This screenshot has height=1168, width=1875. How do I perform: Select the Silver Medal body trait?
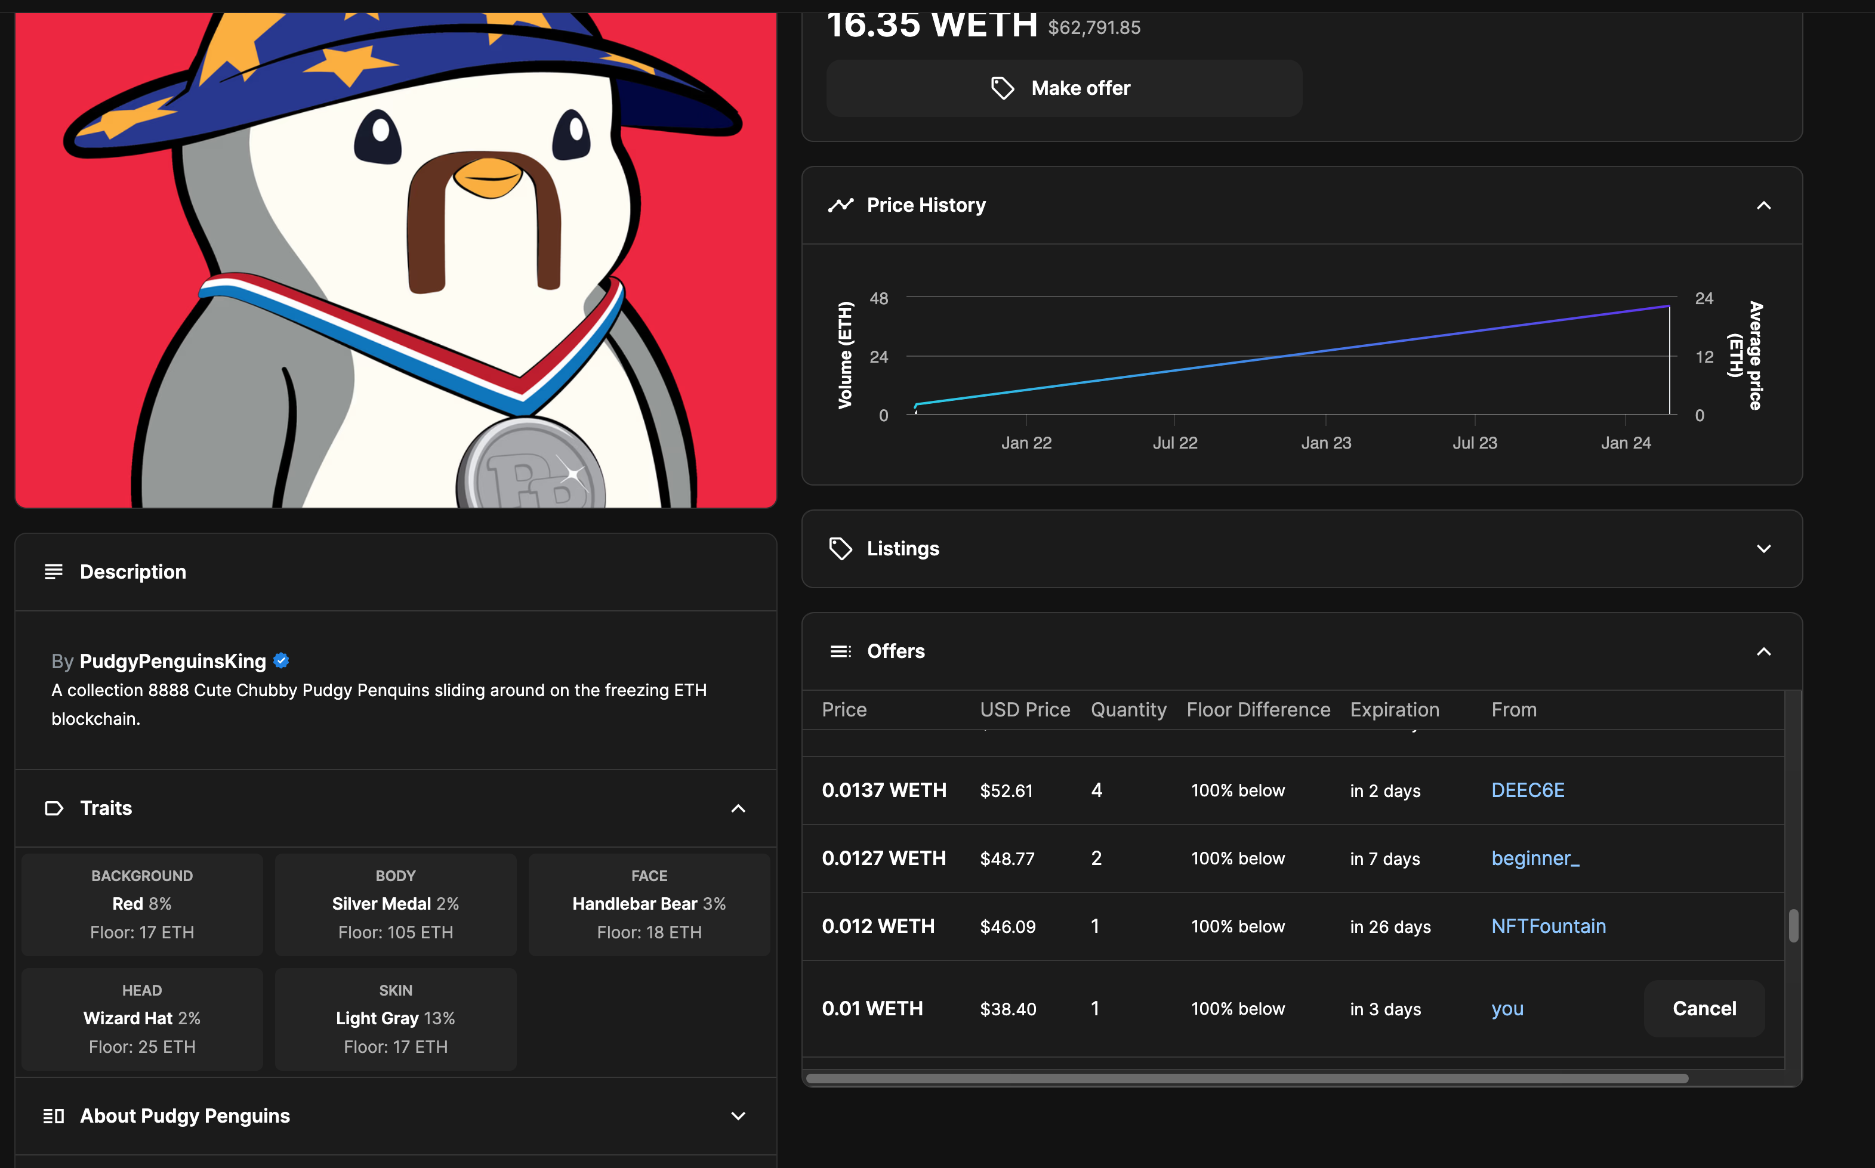pos(395,904)
